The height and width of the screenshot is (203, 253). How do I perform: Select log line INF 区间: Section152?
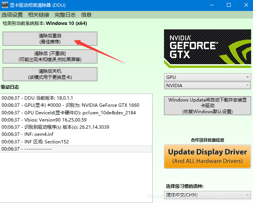click(x=76, y=141)
